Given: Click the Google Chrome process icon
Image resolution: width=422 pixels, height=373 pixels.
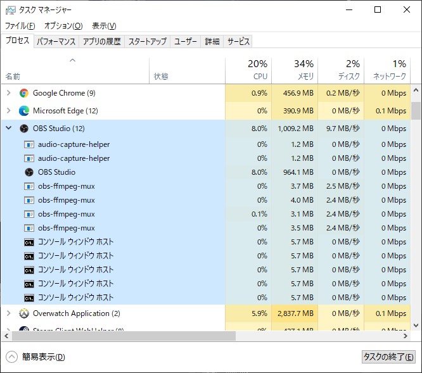Looking at the screenshot, I should click(x=24, y=93).
